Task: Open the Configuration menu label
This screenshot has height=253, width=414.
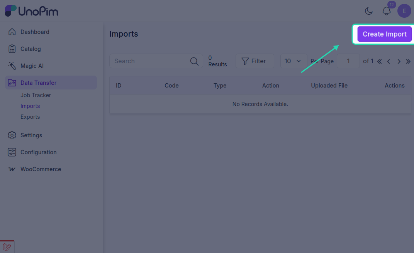Action: click(x=39, y=152)
